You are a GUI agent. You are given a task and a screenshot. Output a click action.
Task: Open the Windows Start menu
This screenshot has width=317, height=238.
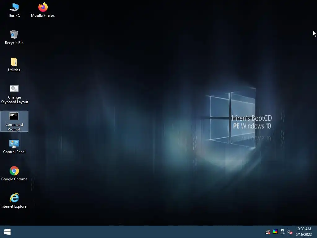coord(7,232)
